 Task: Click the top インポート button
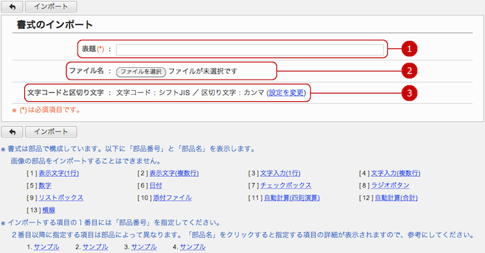tap(51, 6)
